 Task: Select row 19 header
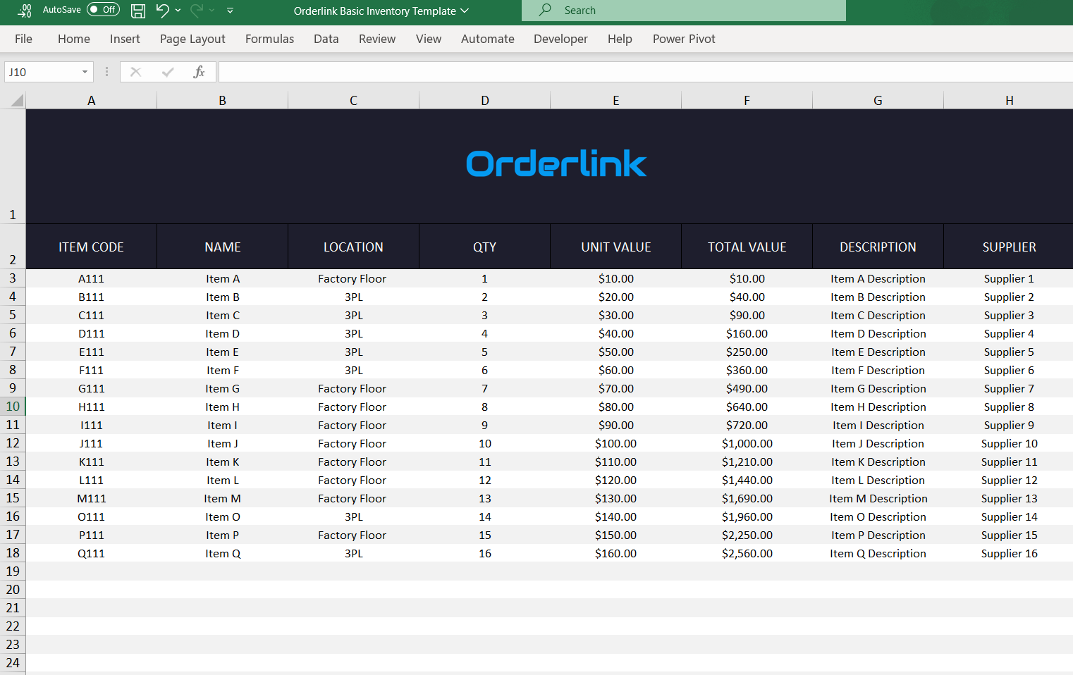point(13,571)
